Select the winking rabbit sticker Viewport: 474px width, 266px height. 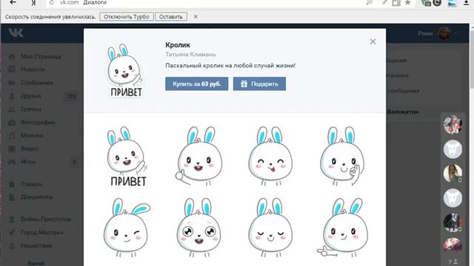127,228
